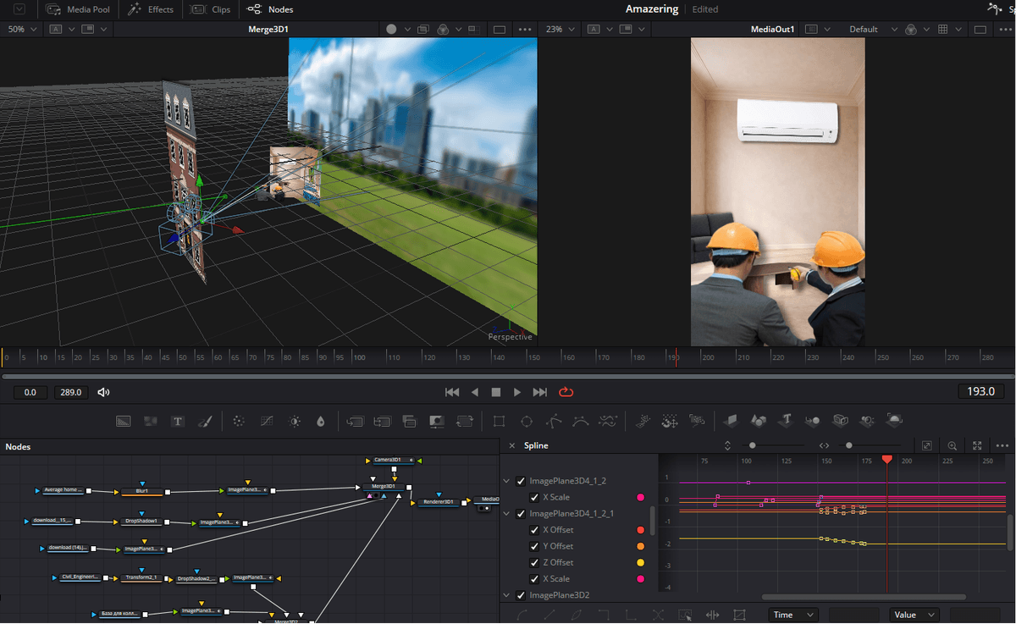Add a Rectangle mask from the toolbar
The image size is (1016, 624).
click(x=500, y=421)
